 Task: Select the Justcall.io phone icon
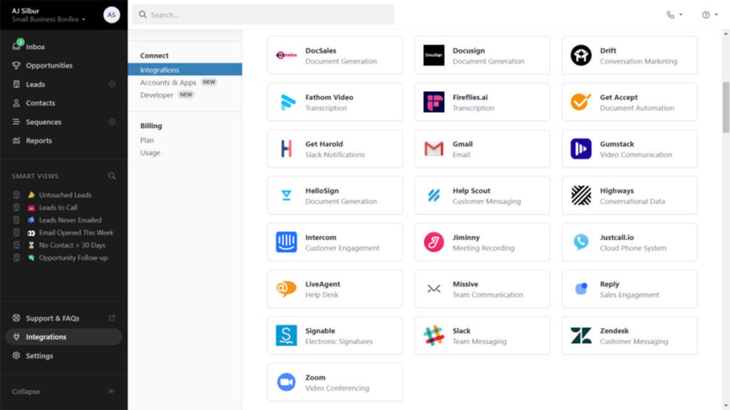click(580, 242)
